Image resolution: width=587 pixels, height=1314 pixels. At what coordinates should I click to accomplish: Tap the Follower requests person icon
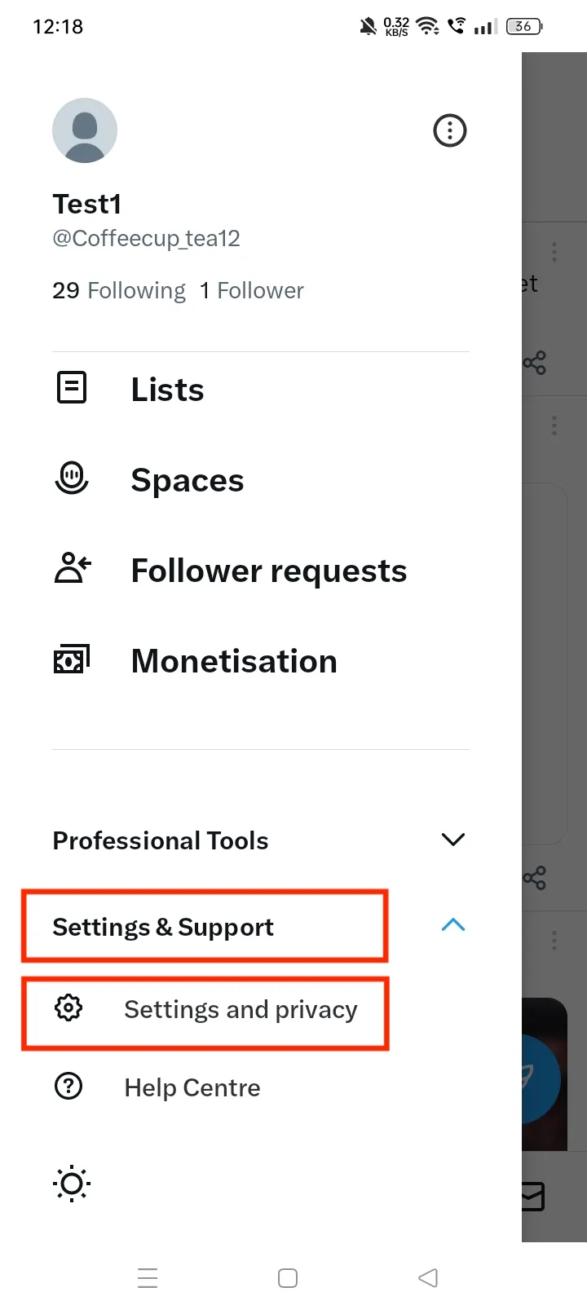tap(72, 569)
